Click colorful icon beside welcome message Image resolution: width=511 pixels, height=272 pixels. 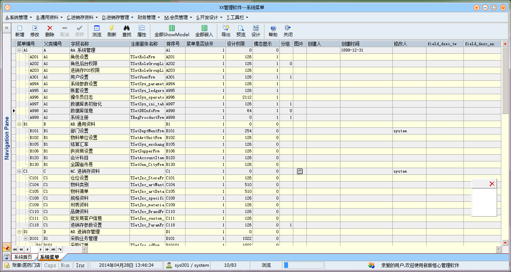pyautogui.click(x=371, y=265)
